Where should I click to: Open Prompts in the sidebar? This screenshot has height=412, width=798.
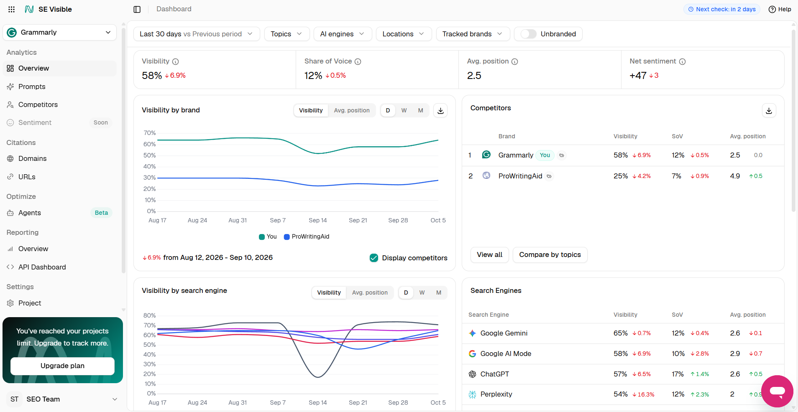59,86
